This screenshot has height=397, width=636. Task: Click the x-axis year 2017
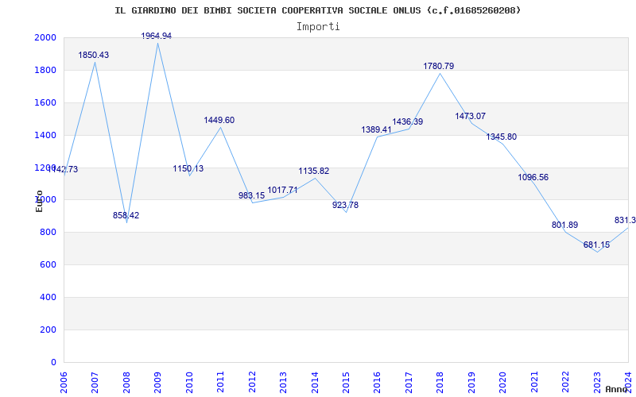click(409, 382)
